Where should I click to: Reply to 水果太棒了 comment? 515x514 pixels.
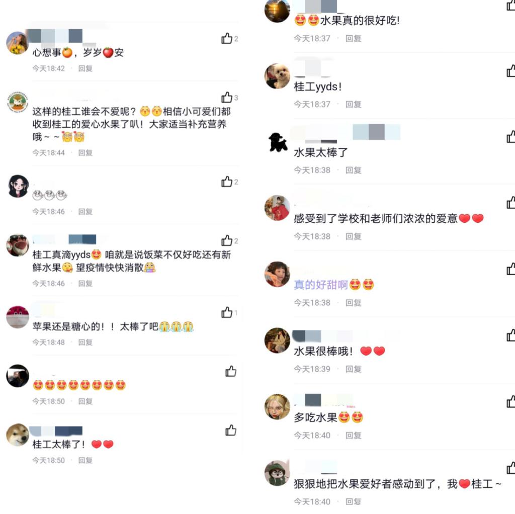[x=354, y=170]
